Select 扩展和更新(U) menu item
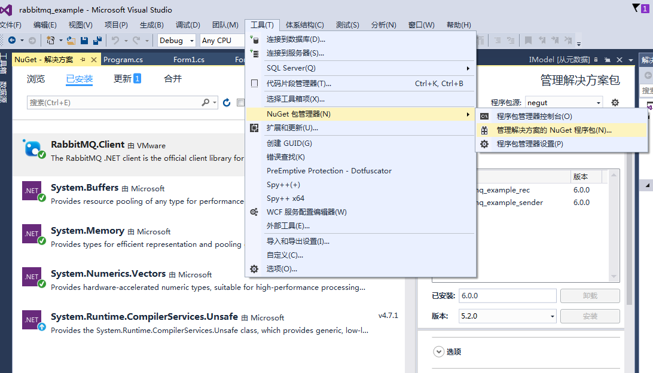 [x=361, y=128]
